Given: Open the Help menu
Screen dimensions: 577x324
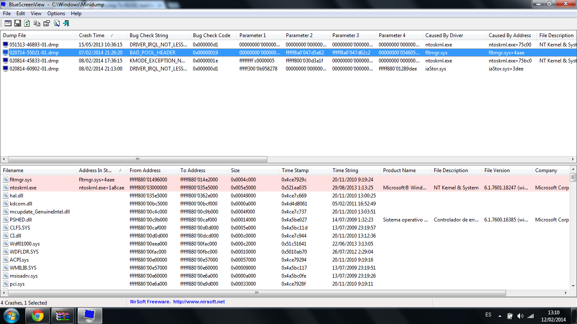Looking at the screenshot, I should [x=76, y=13].
